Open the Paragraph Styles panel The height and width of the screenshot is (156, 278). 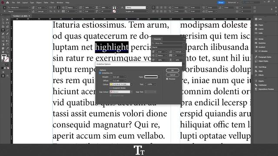tap(263, 57)
